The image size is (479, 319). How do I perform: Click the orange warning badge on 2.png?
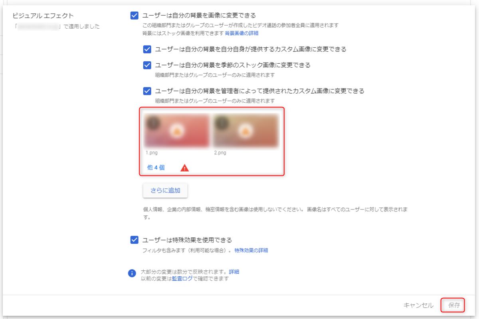(x=245, y=130)
